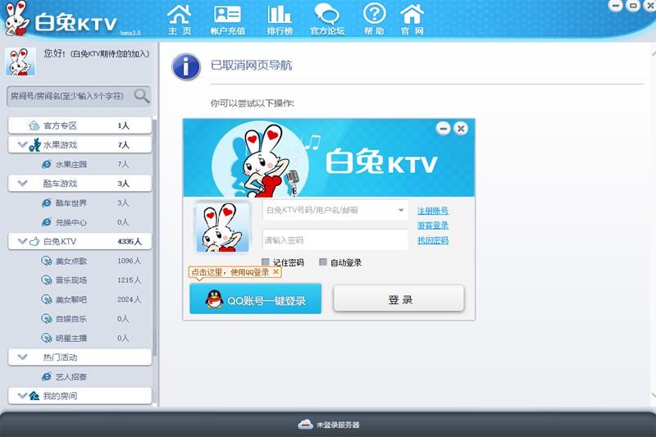656x437 pixels.
Task: Click the magnifier search icon in room search box
Action: [141, 96]
